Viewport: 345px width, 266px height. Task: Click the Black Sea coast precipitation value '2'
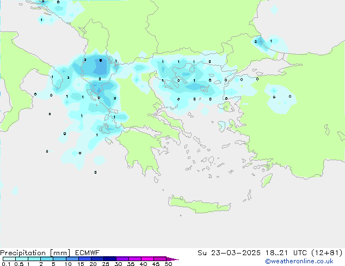pos(255,41)
